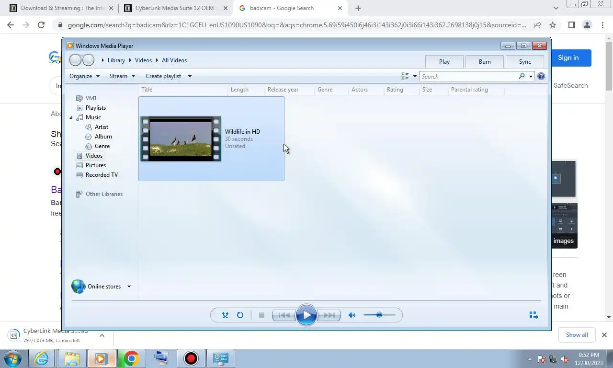The height and width of the screenshot is (368, 613).
Task: Expand the CyberLink download item menu
Action: (x=102, y=335)
